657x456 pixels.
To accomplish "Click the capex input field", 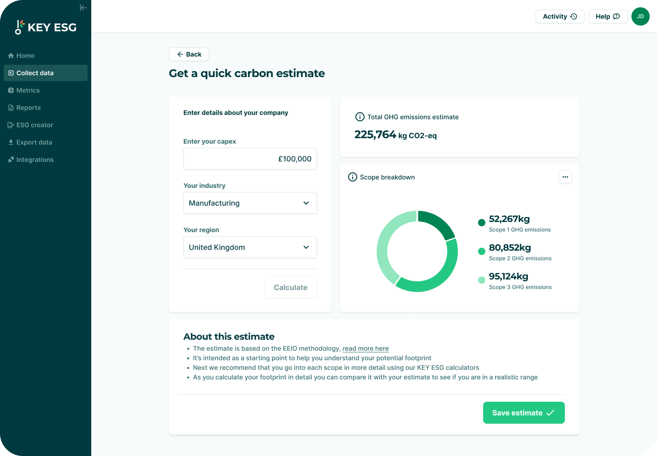I will click(x=250, y=159).
